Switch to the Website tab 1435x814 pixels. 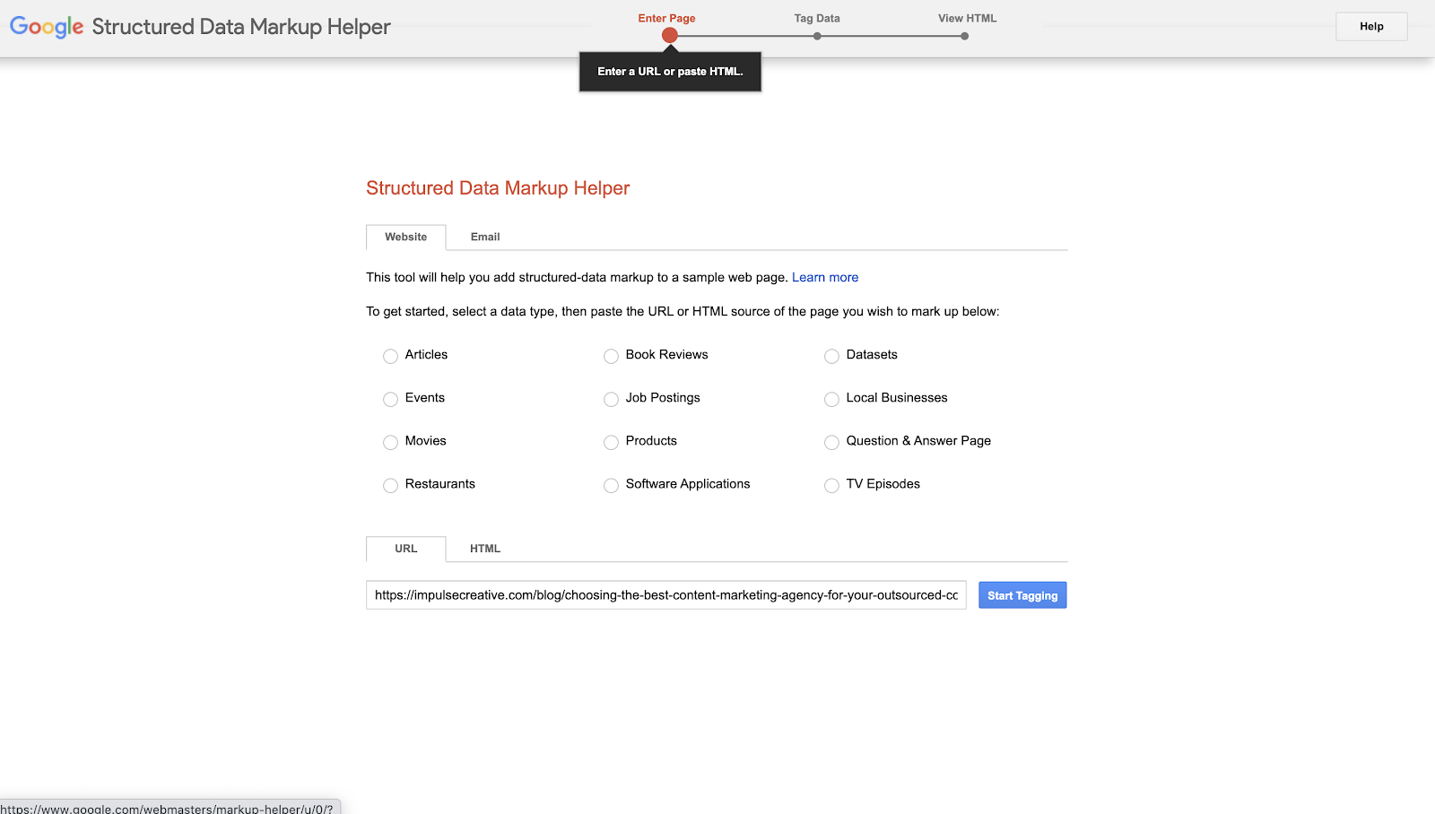click(406, 237)
